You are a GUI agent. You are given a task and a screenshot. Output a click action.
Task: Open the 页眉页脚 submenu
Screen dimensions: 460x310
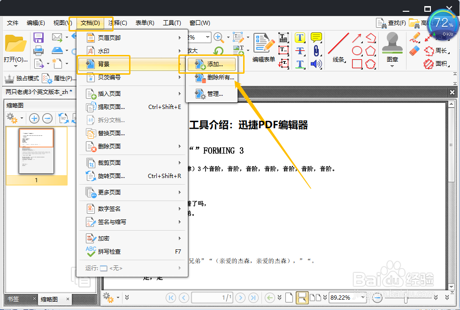pos(132,38)
